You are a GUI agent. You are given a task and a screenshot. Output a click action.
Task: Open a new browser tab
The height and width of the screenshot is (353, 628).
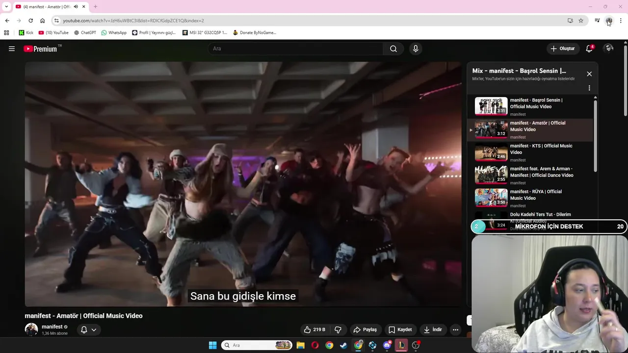pyautogui.click(x=95, y=7)
